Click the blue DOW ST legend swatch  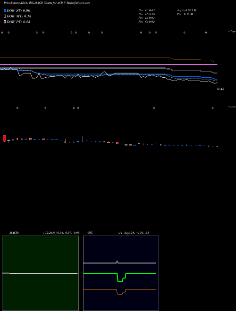(5, 10)
